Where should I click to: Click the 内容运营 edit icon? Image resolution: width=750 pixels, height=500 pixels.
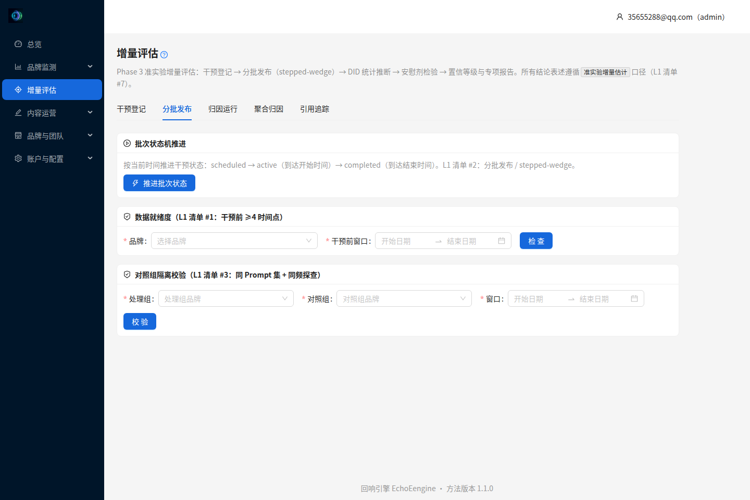pyautogui.click(x=18, y=113)
